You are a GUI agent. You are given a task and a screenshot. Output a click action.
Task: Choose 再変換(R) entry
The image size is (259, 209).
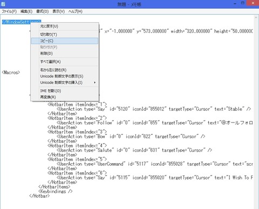click(65, 97)
